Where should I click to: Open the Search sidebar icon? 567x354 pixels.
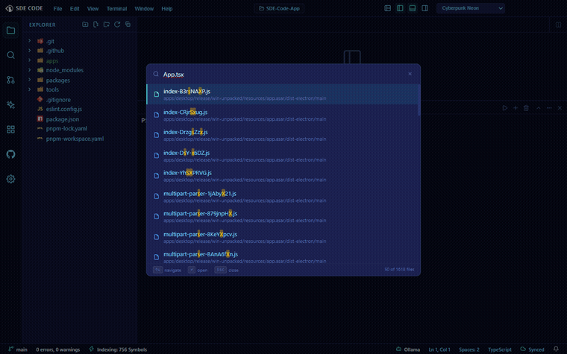[x=11, y=55]
